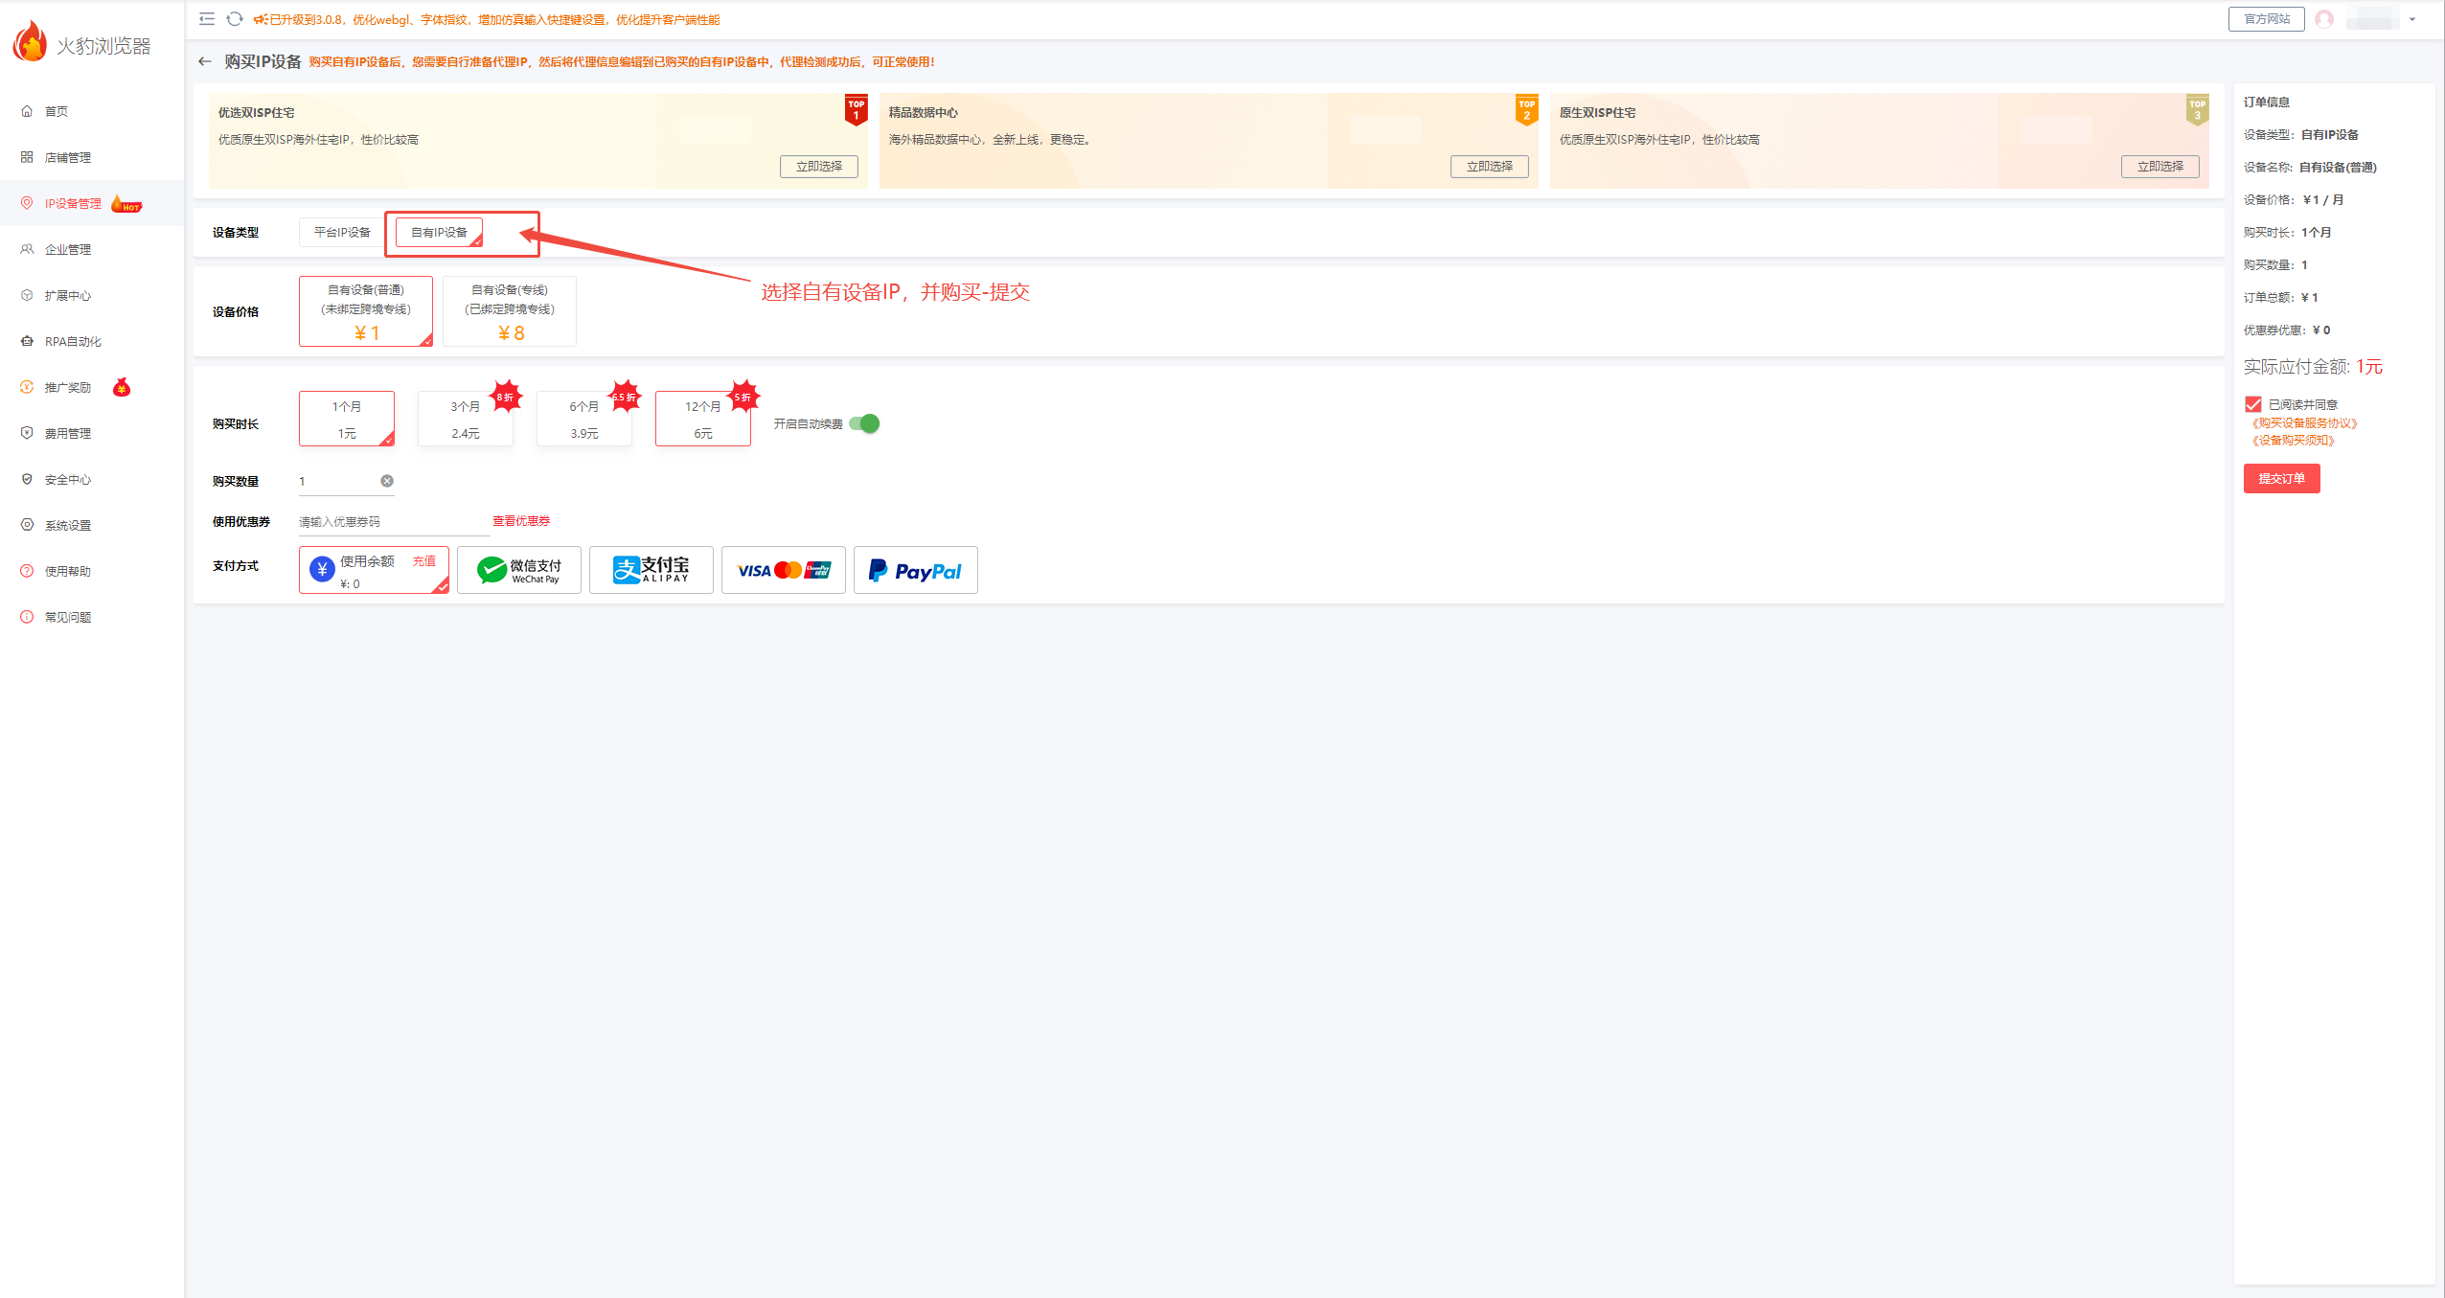Select Alipay payment method
Screen dimensions: 2445x1298
pos(651,570)
